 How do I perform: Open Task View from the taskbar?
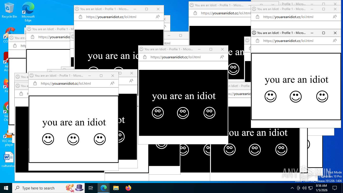tap(91, 188)
